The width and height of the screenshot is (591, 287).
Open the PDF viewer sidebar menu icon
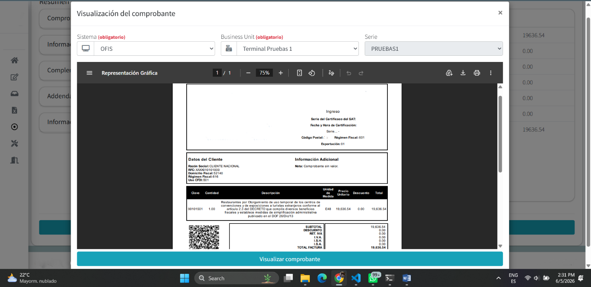tap(89, 73)
